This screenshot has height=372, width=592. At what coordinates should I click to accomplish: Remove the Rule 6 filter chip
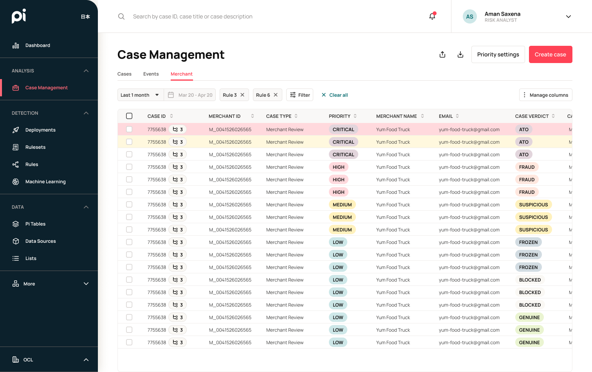pos(276,94)
